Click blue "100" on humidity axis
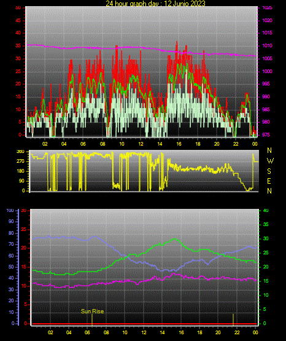The width and height of the screenshot is (286, 341). tap(10, 211)
